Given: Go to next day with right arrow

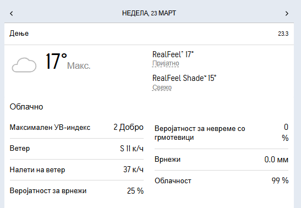Looking at the screenshot, I should tap(287, 13).
